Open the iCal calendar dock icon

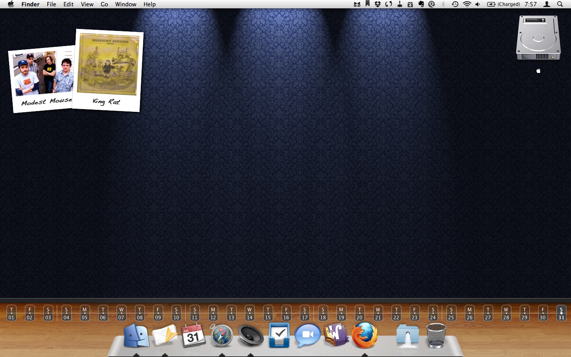click(x=193, y=336)
